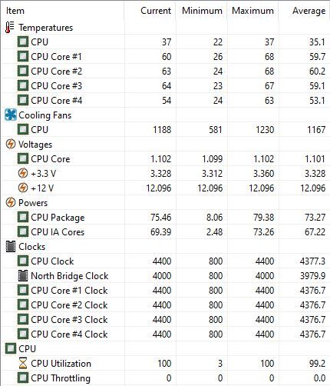Select the Cooling Fans group row
This screenshot has width=330, height=386.
[165, 115]
